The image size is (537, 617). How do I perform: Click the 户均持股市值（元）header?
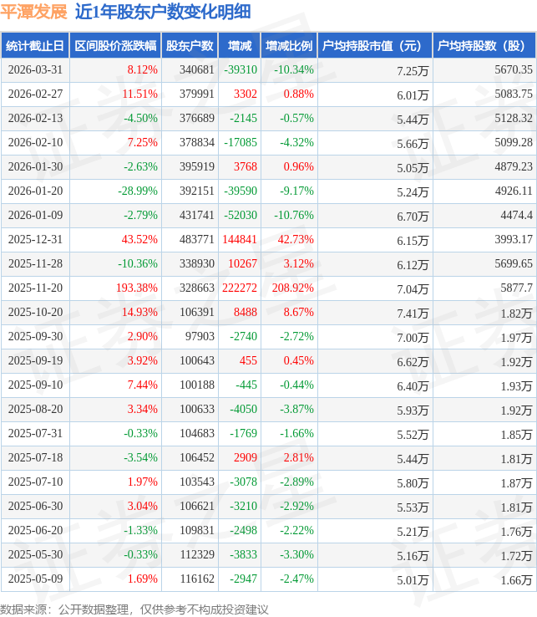tap(374, 46)
